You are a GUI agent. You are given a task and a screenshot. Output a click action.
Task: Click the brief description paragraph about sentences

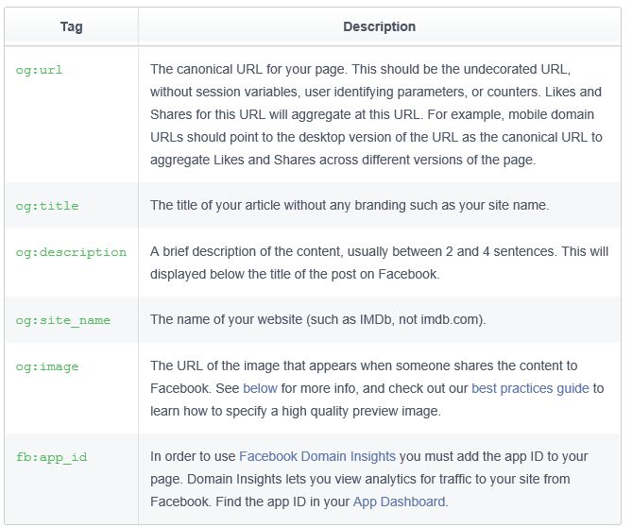tap(379, 263)
